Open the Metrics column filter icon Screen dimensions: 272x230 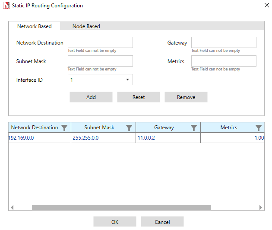click(259, 128)
